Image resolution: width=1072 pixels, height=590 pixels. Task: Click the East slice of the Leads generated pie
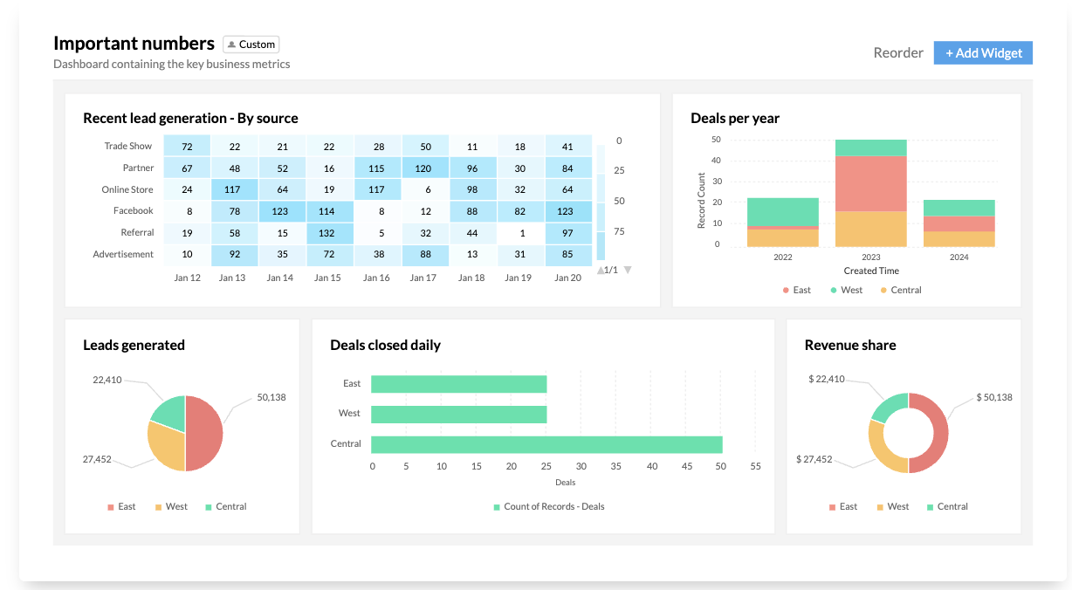(203, 432)
